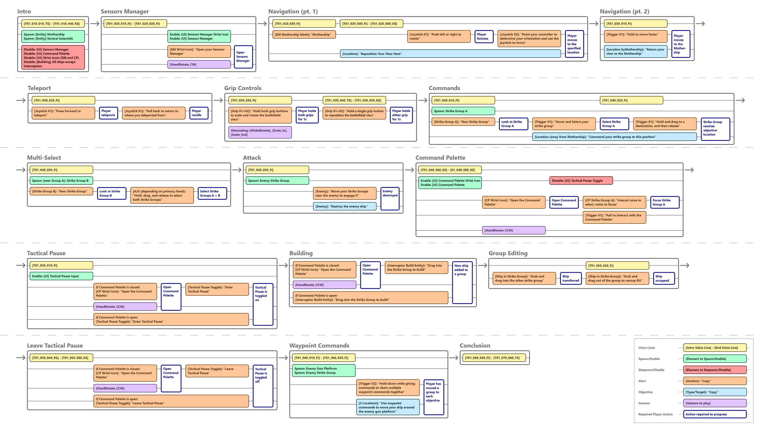Viewport: 761px width, 428px height.
Task: Click the Player teleports action box
Action: click(x=109, y=113)
